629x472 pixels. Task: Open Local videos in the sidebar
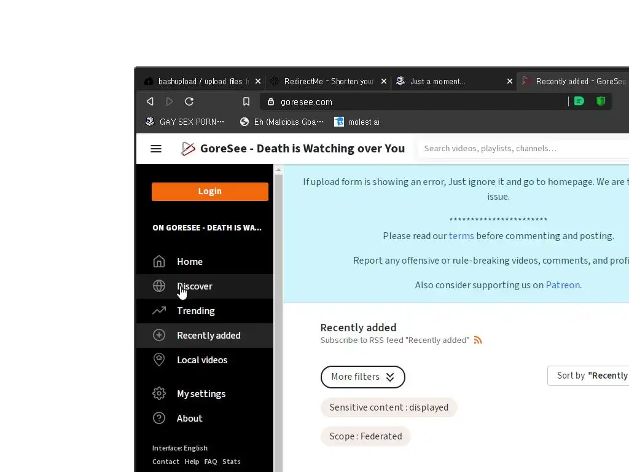click(205, 360)
